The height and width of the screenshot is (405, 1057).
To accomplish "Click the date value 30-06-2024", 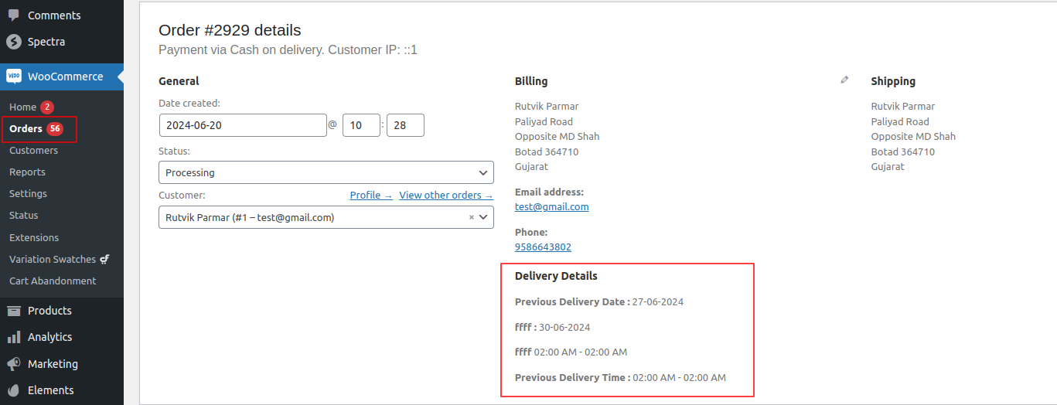I will tap(564, 327).
